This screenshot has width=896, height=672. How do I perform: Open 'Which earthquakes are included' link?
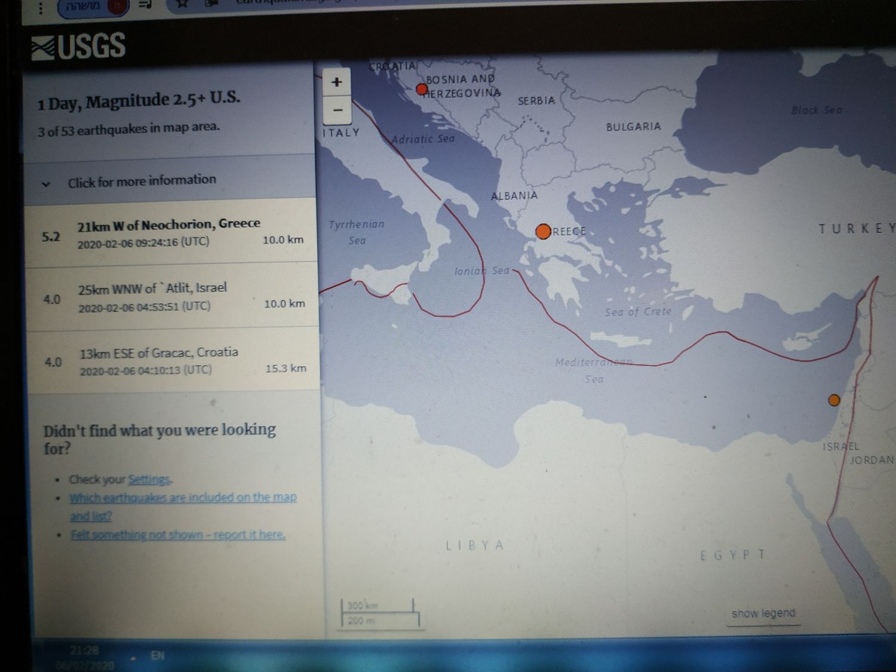(182, 498)
